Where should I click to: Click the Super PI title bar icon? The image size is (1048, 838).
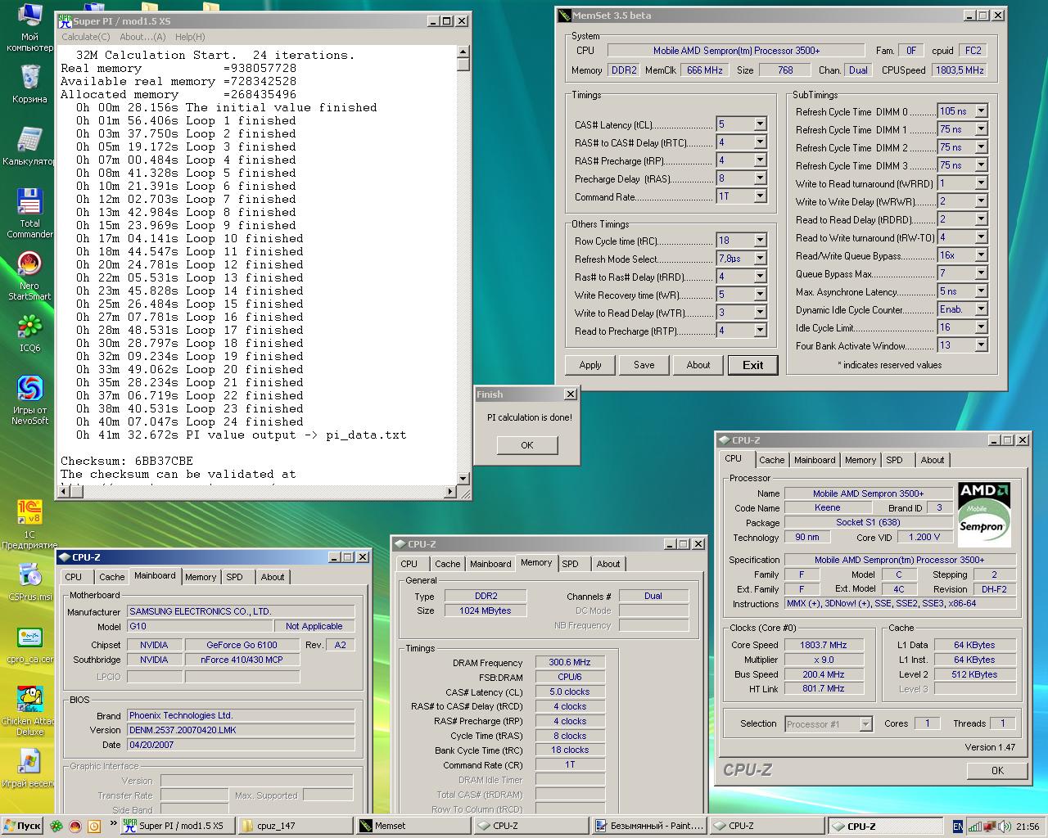click(x=65, y=21)
